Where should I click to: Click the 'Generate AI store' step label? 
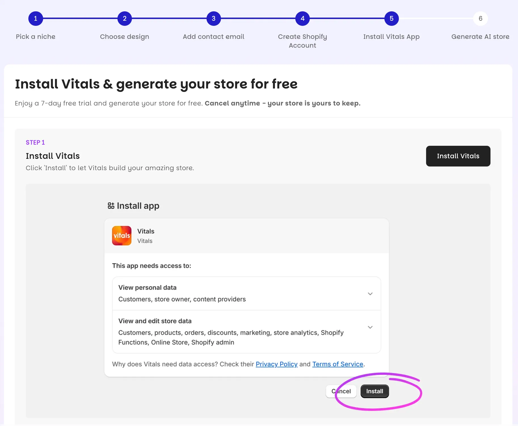[x=480, y=37]
